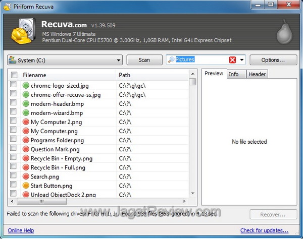Select the Recycle Bin - Empty.png row text

tap(62, 158)
